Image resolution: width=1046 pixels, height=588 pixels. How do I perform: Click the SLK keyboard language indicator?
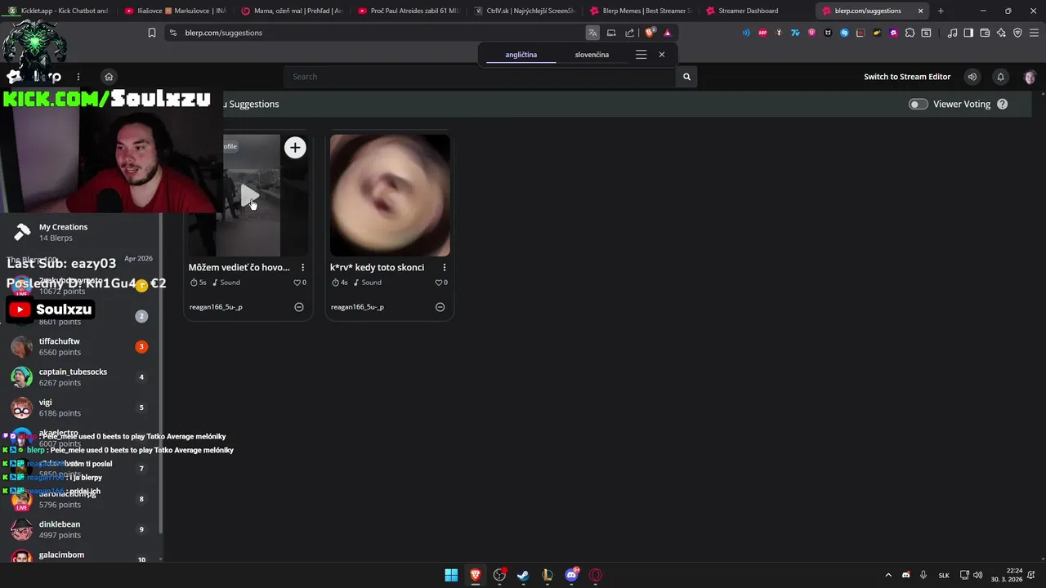[944, 575]
